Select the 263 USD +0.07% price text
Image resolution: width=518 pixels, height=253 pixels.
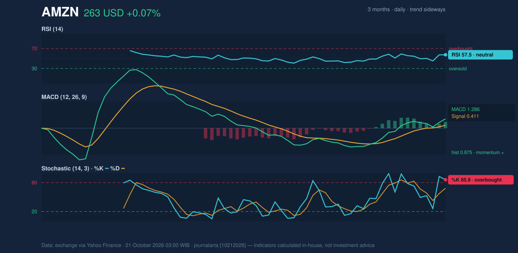[x=122, y=13]
